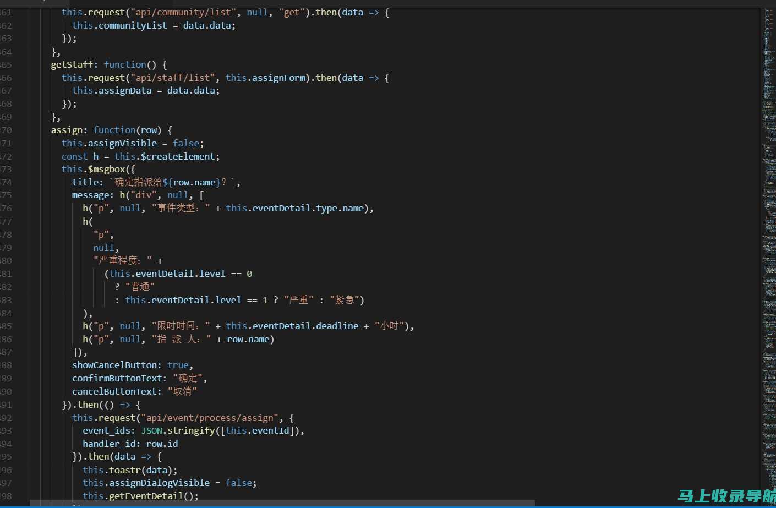This screenshot has width=776, height=508.
Task: Click the message: h("div" line
Action: pos(138,195)
